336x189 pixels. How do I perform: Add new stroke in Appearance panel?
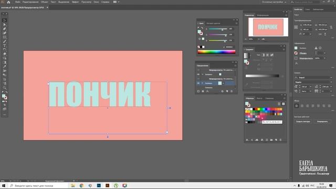click(x=198, y=91)
